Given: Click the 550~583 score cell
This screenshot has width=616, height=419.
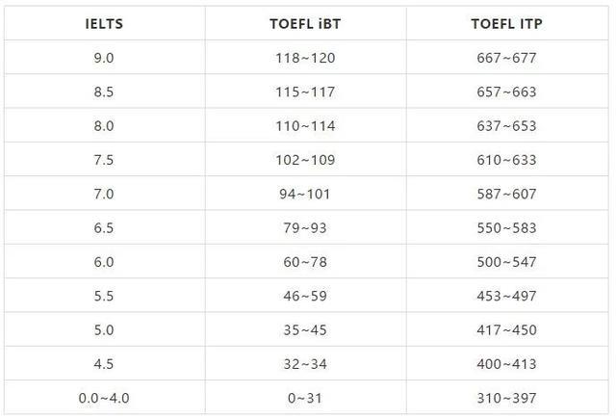Looking at the screenshot, I should (x=506, y=228).
